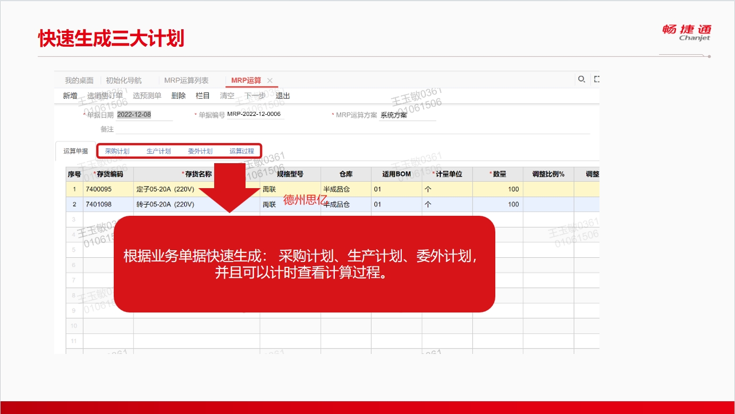Click 清空 toolbar button
Viewport: 735px width, 414px height.
point(227,96)
